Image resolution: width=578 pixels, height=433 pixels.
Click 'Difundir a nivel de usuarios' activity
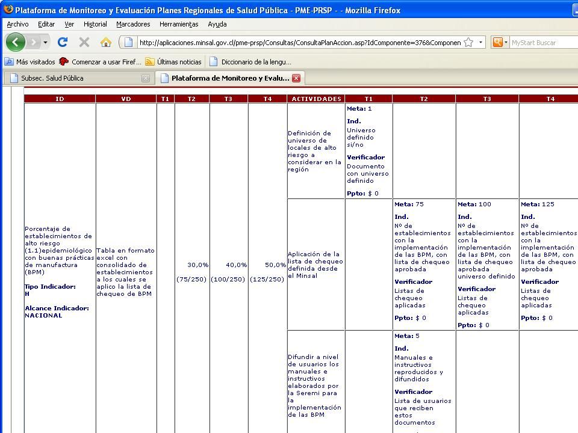coord(314,385)
